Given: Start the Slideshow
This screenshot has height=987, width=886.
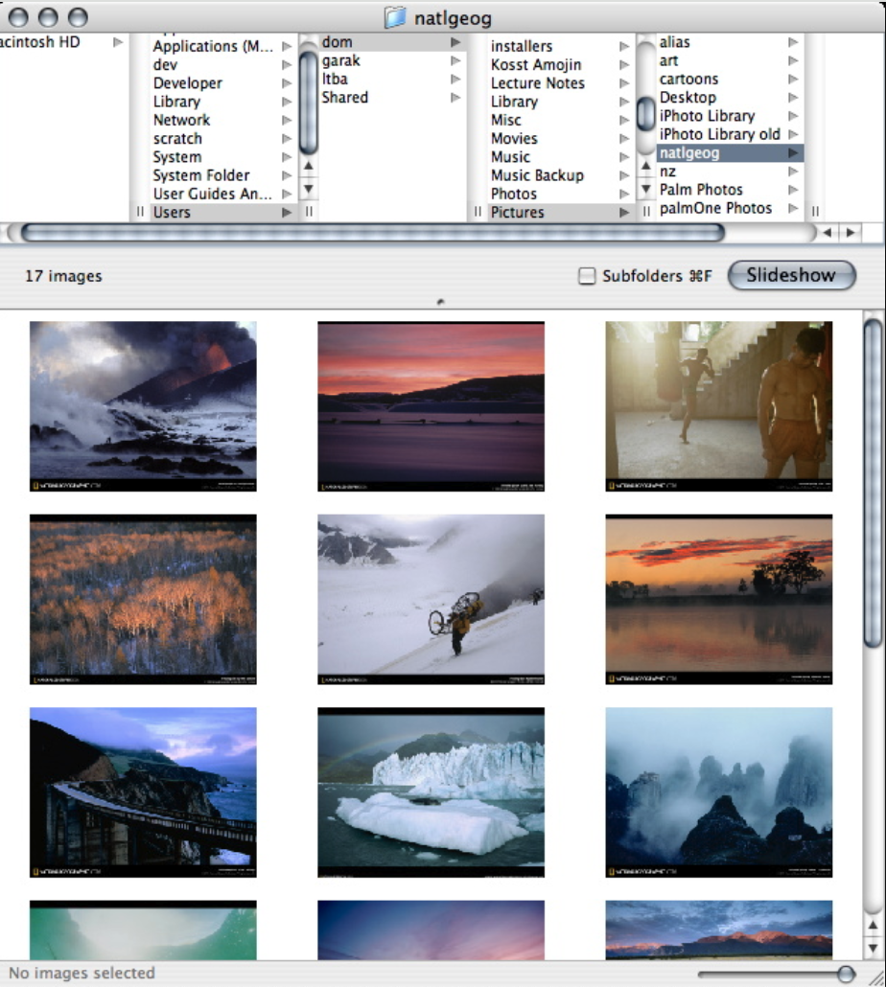Looking at the screenshot, I should coord(791,276).
